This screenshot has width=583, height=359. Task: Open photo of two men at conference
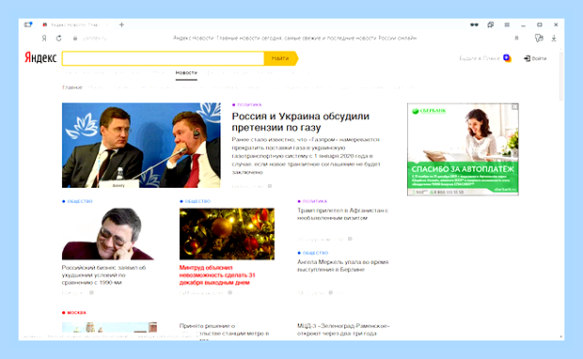click(x=141, y=146)
